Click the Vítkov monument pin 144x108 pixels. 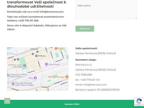pos(35,78)
